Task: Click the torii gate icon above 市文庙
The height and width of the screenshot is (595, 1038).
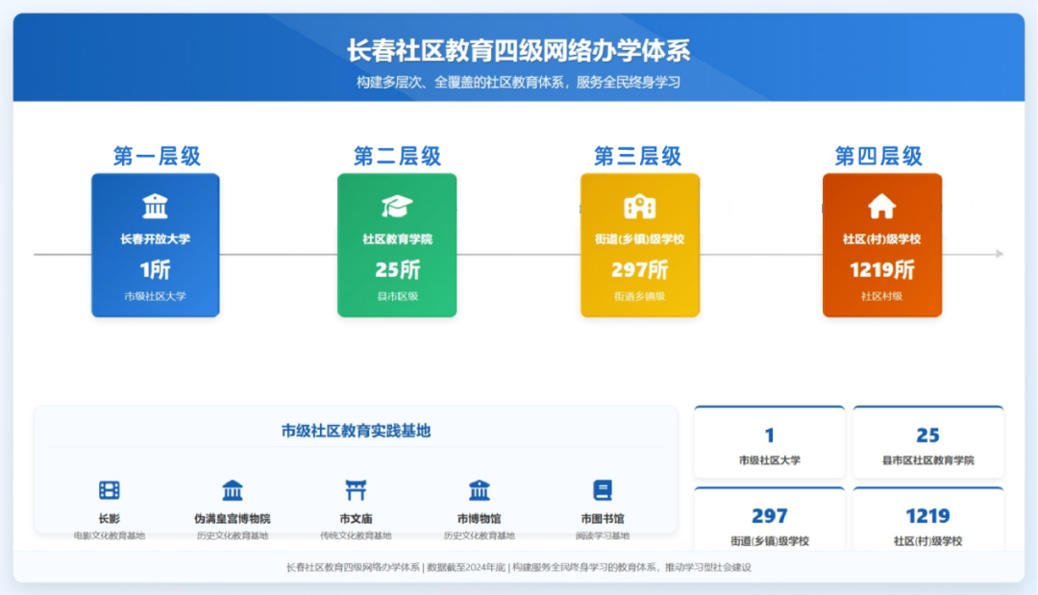Action: pyautogui.click(x=356, y=490)
